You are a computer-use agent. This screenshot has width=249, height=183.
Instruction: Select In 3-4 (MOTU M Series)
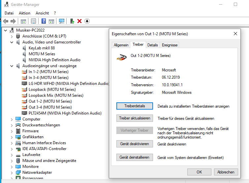pos(48,78)
